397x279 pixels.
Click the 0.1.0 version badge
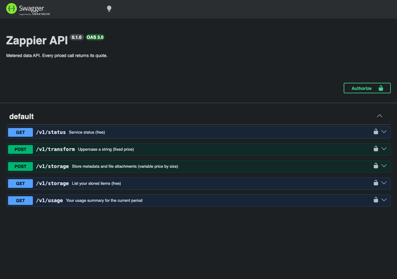point(77,37)
